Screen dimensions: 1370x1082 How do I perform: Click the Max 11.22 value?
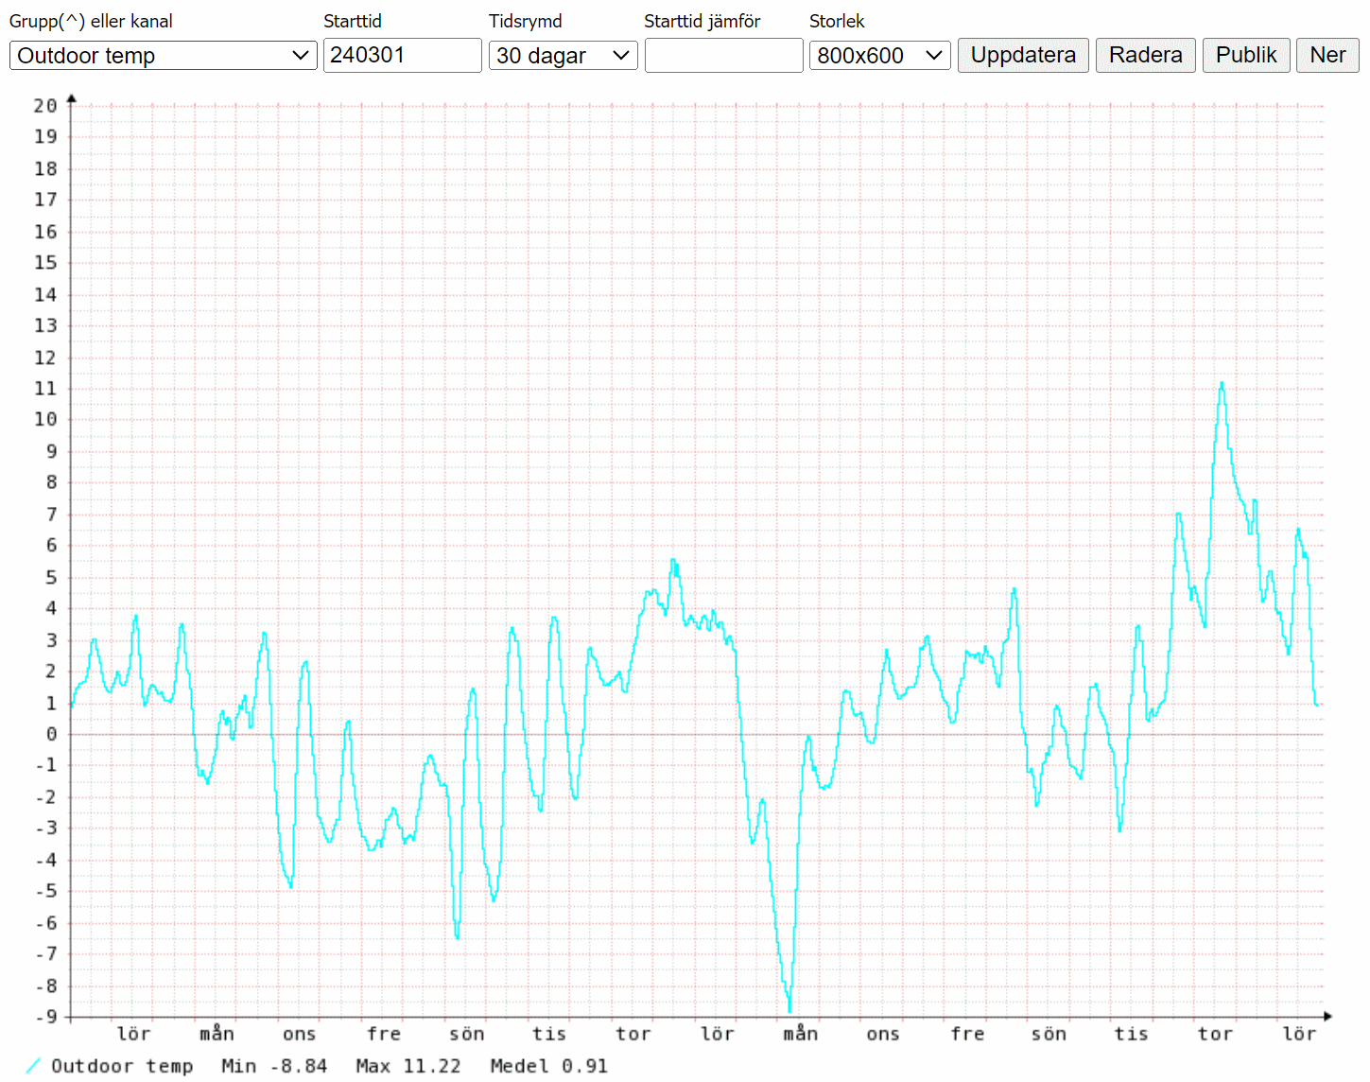408,1066
